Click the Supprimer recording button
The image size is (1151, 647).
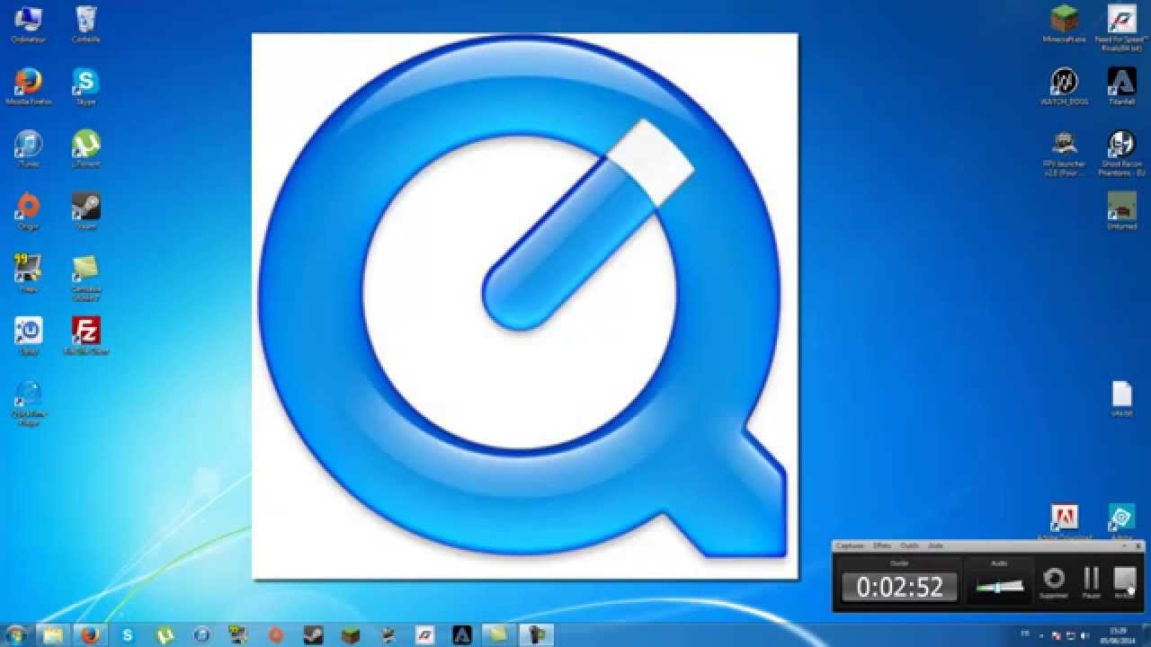pyautogui.click(x=1053, y=581)
